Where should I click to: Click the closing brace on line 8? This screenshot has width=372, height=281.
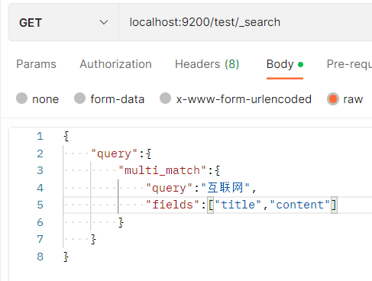pos(66,257)
